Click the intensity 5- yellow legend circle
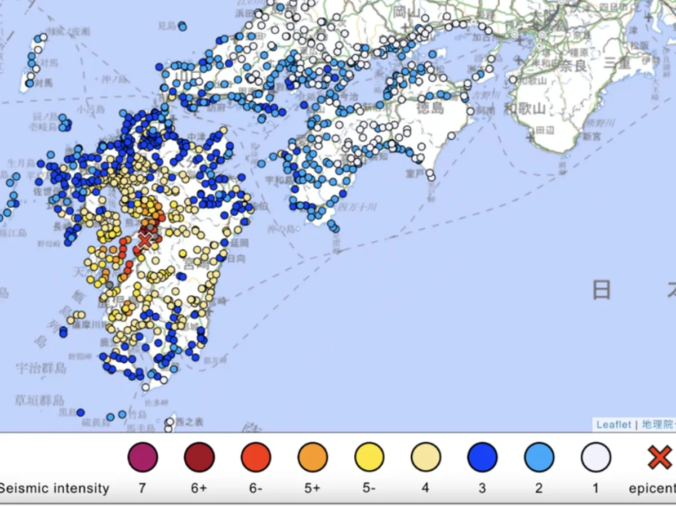676x507 pixels. click(370, 457)
